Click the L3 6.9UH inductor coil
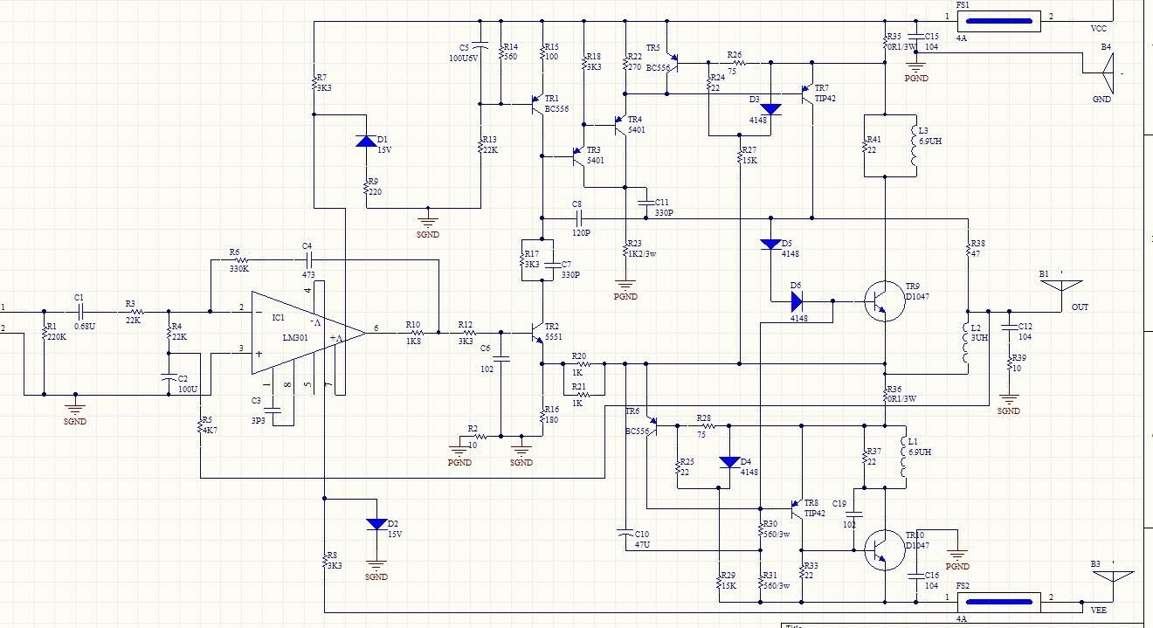The width and height of the screenshot is (1153, 628). tap(912, 146)
